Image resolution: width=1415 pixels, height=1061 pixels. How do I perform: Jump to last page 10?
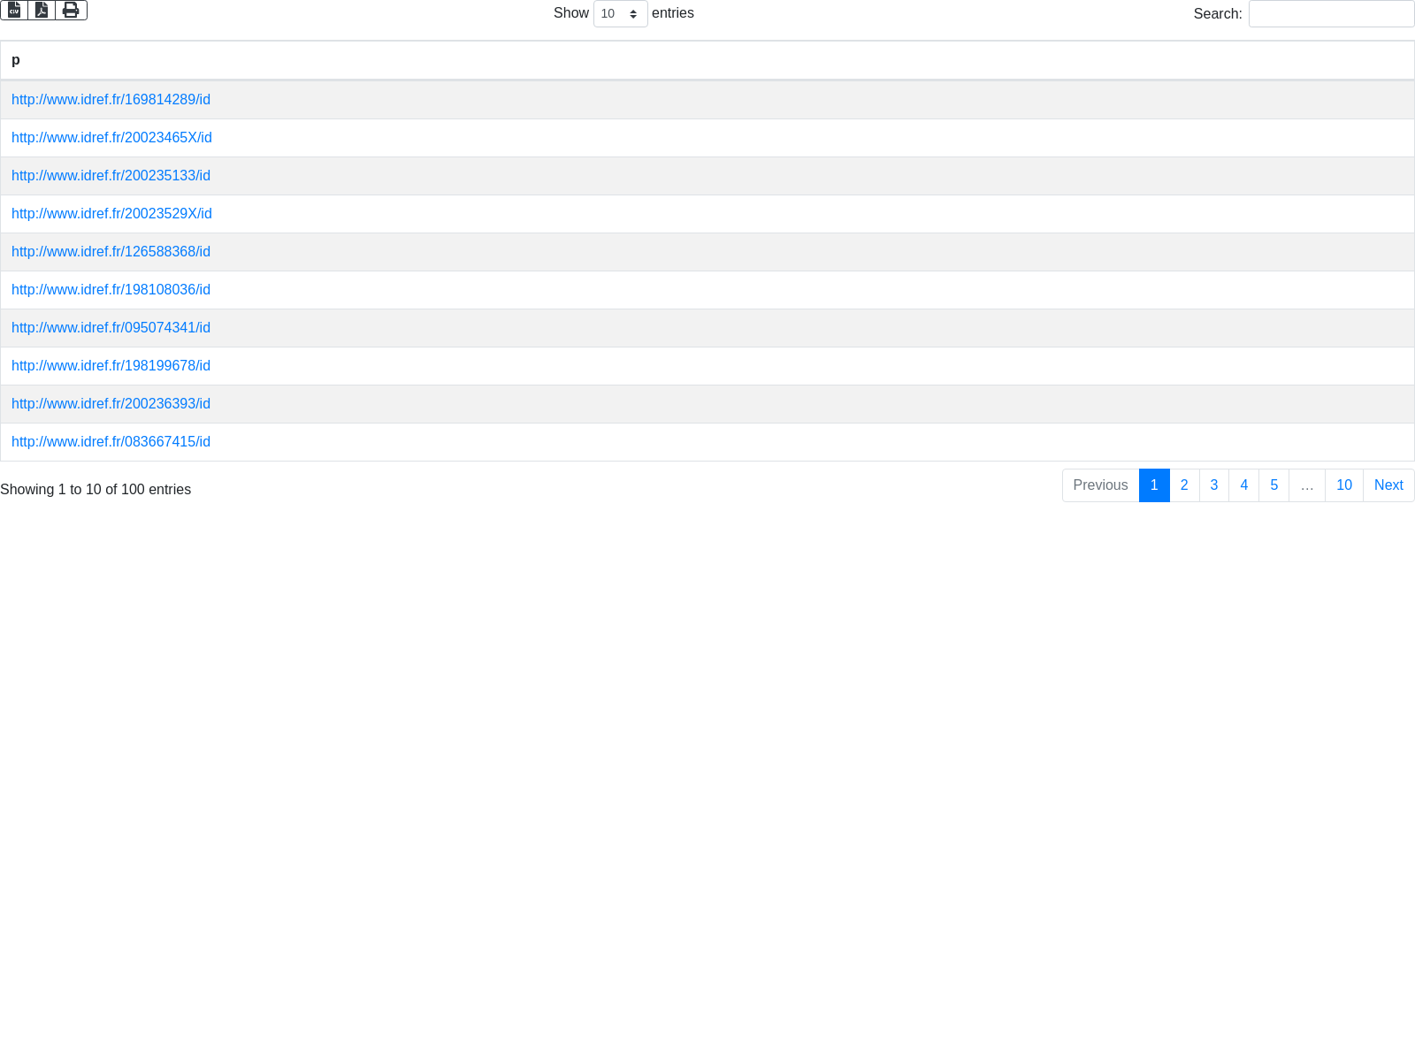point(1343,485)
